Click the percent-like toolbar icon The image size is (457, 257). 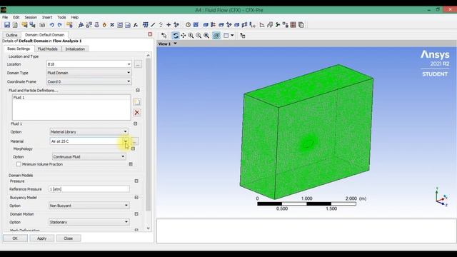[x=112, y=25]
